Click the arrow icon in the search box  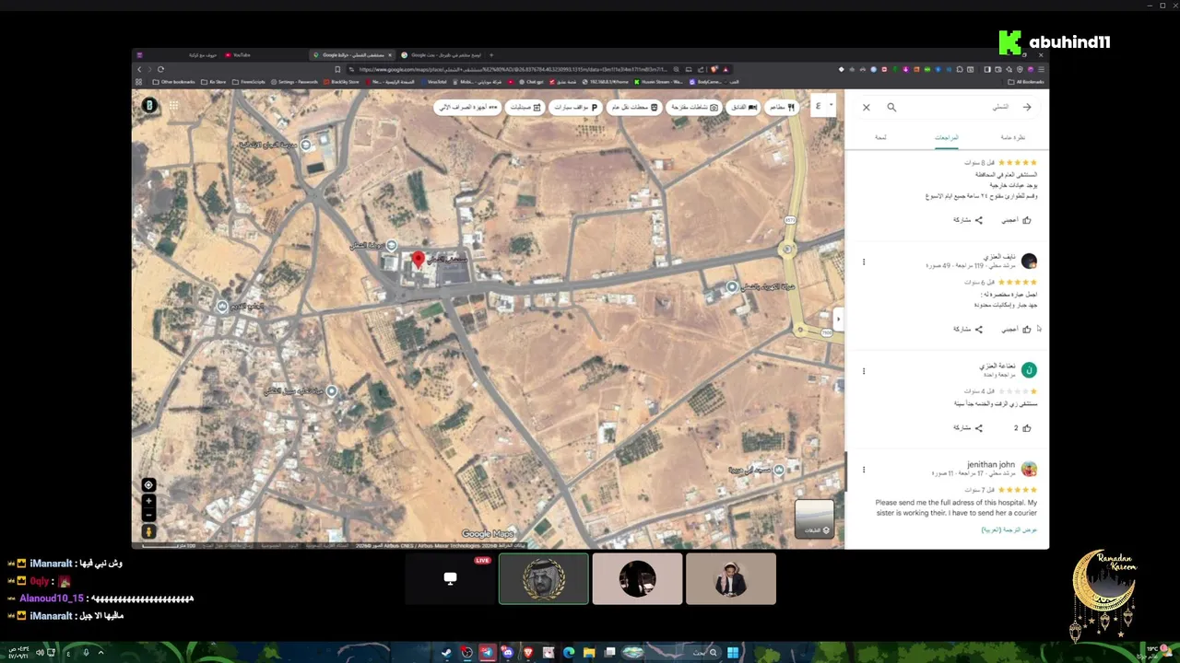tap(1027, 107)
